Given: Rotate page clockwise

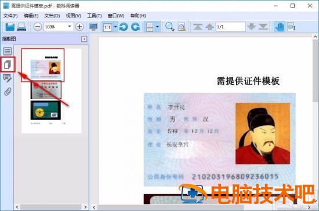Looking at the screenshot, I should (136, 27).
